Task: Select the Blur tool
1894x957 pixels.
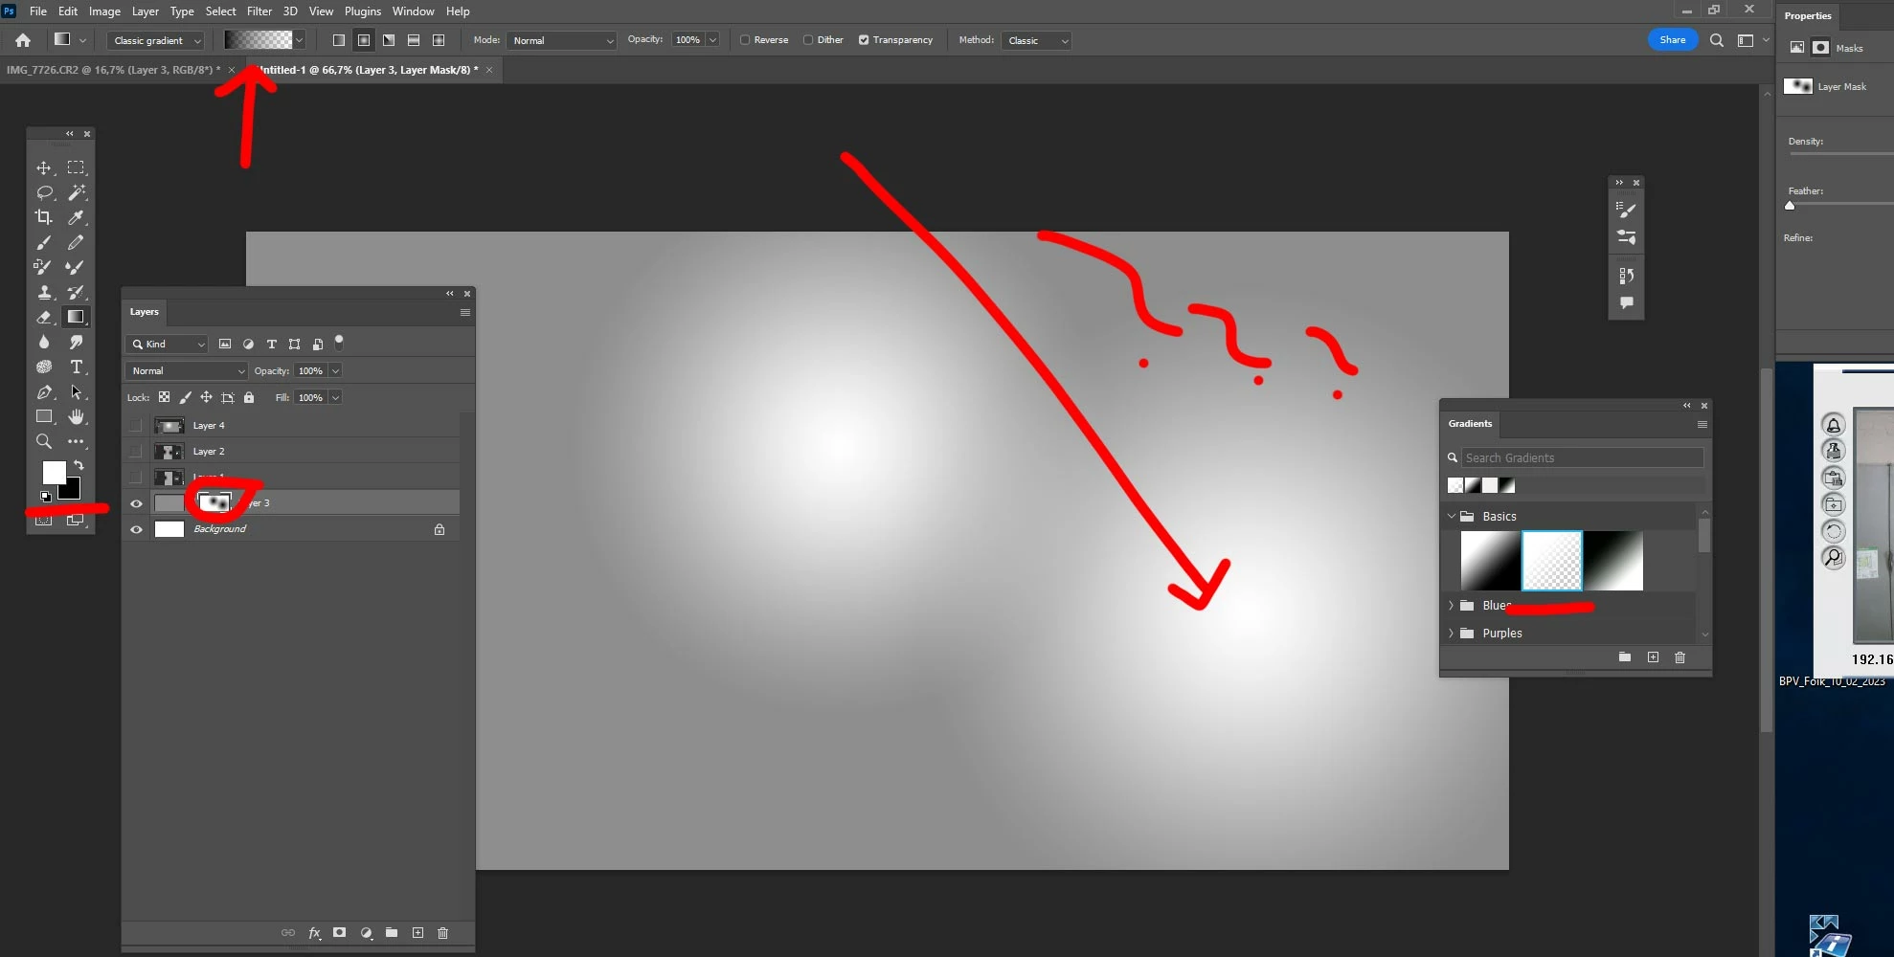Action: click(x=44, y=342)
